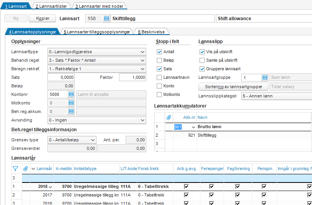The image size is (312, 205).
Task: Enable Samle på utskrift checkbox
Action: tap(202, 61)
